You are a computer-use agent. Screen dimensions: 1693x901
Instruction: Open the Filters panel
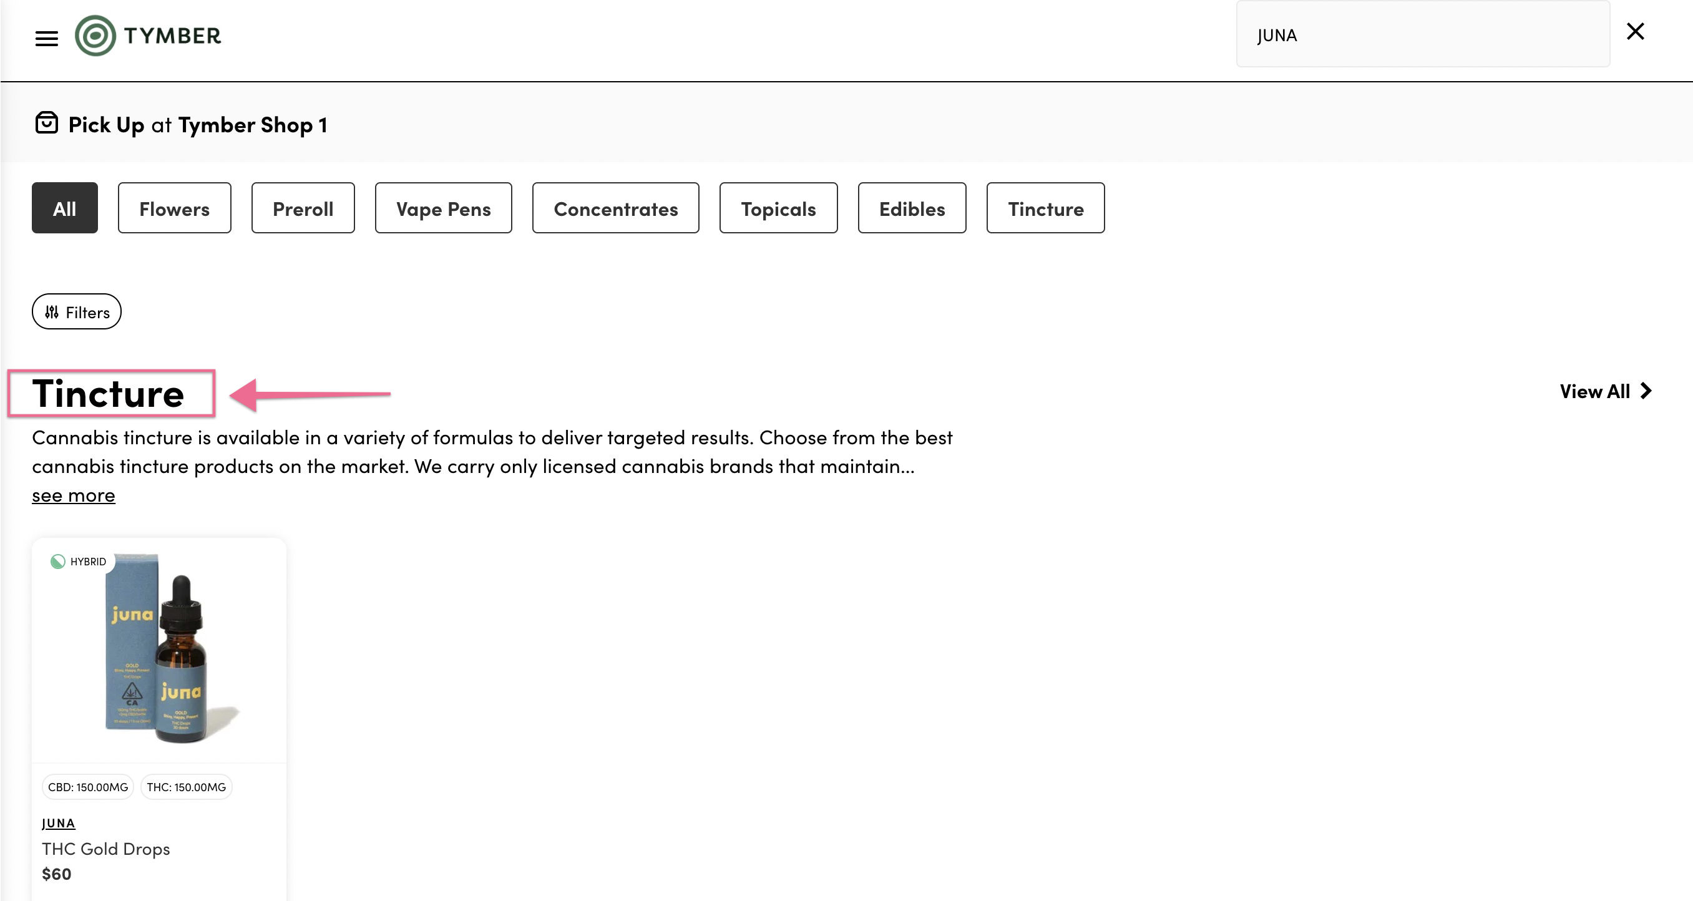point(76,312)
